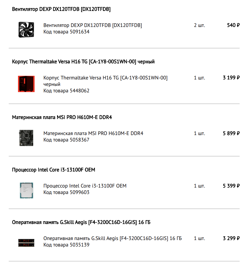Open the G.Skill Aegis 16 ГБ item link
The height and width of the screenshot is (265, 252).
112,238
